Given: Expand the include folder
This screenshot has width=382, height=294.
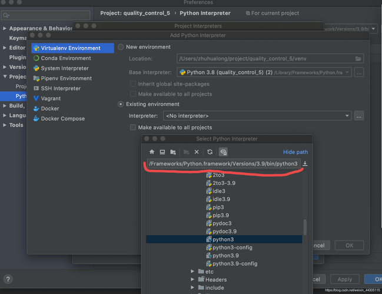Looking at the screenshot, I should coord(192,288).
